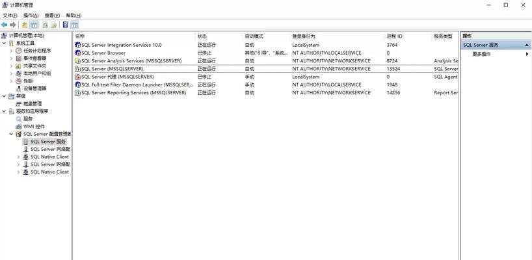This screenshot has height=260, width=532.
Task: Open the 查看(V) menu
Action: 52,16
